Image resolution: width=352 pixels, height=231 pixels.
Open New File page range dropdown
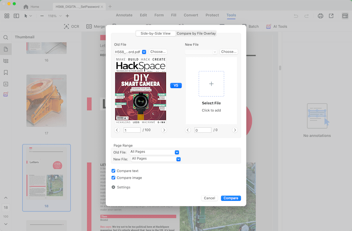point(155,159)
